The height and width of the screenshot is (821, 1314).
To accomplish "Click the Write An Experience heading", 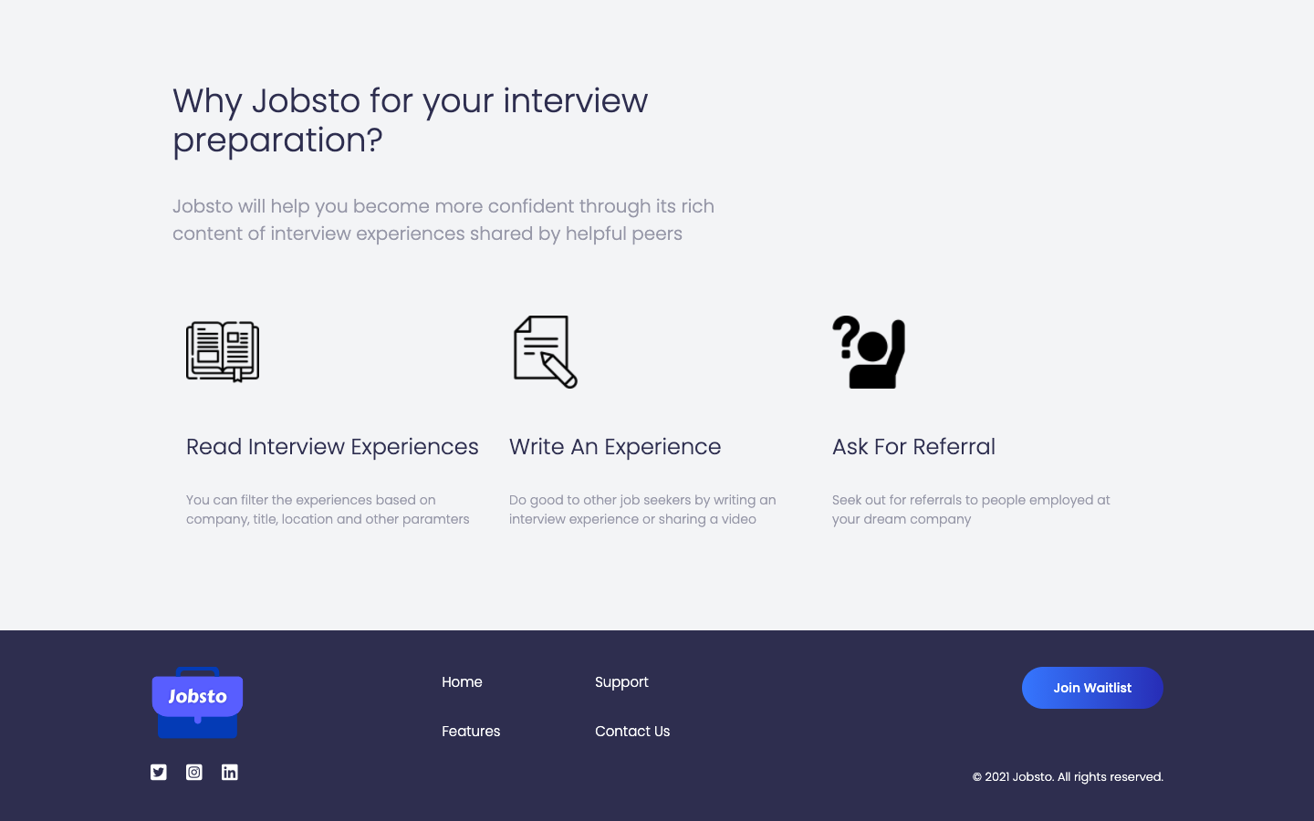I will click(615, 447).
